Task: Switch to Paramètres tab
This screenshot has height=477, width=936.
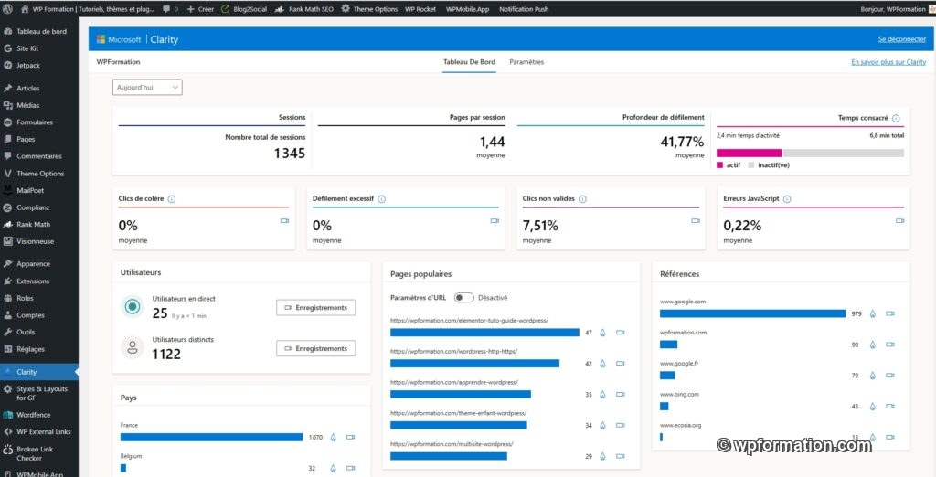Action: pyautogui.click(x=526, y=62)
